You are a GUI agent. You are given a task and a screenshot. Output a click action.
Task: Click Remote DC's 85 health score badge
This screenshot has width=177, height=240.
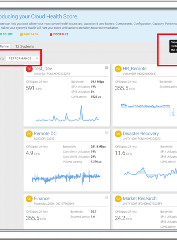[x=29, y=134]
